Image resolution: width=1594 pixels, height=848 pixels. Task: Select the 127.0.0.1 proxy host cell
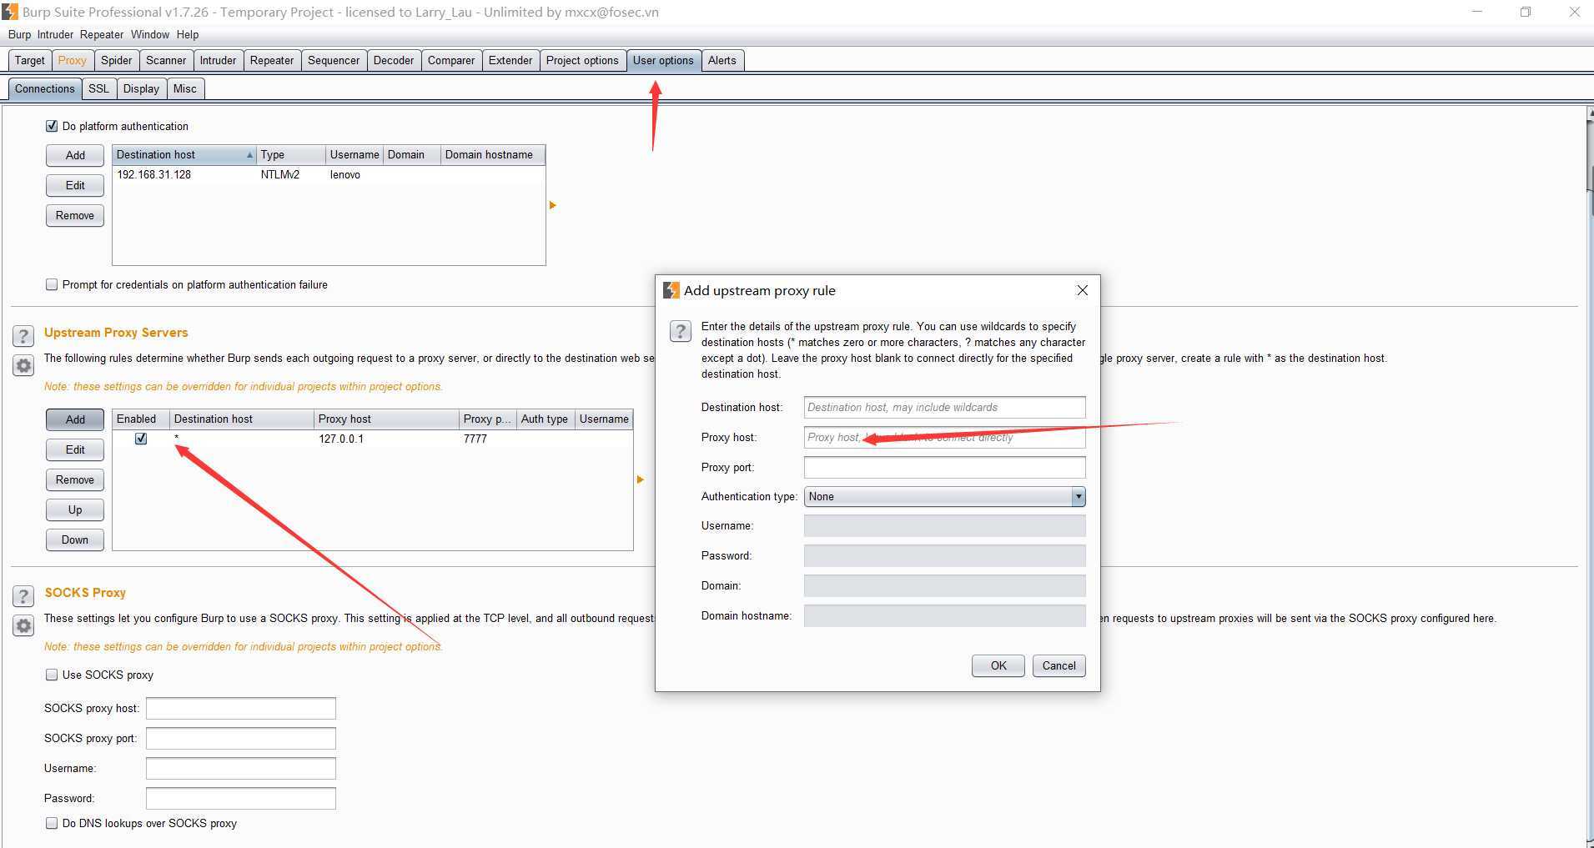coord(385,439)
